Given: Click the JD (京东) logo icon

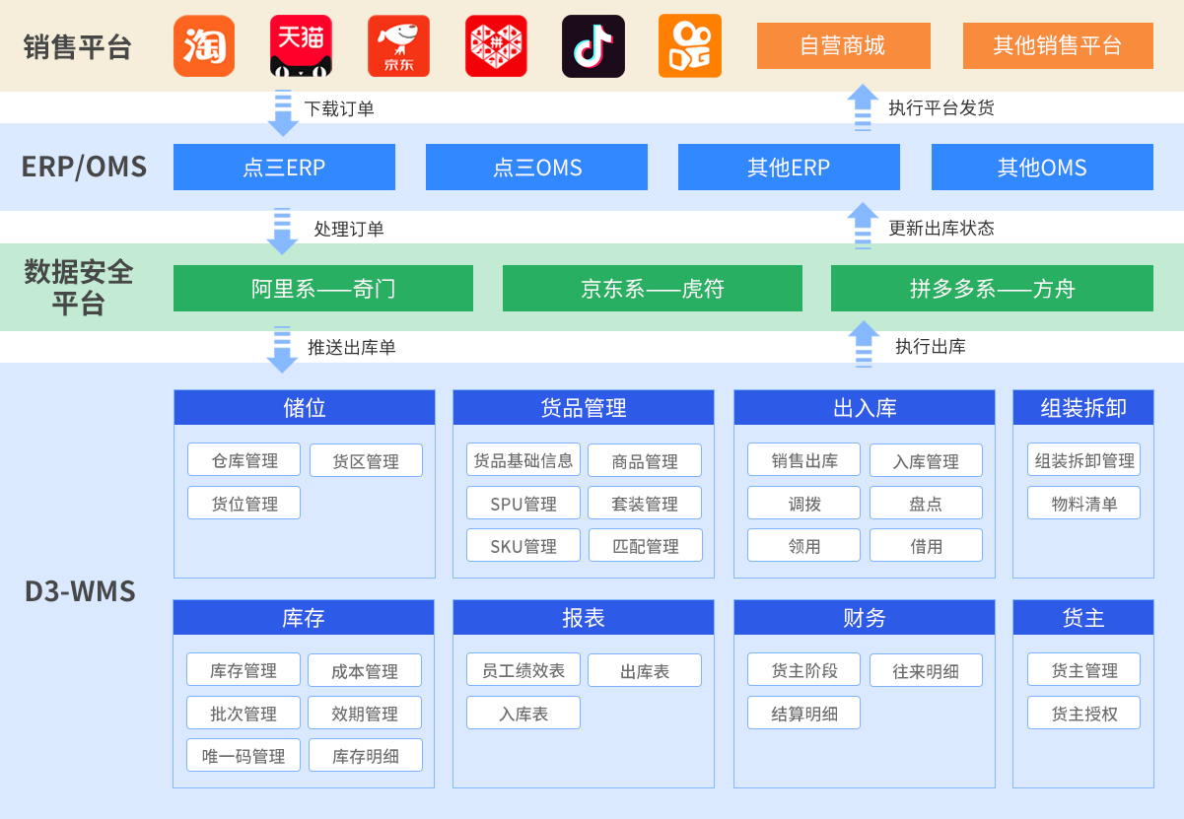Looking at the screenshot, I should pyautogui.click(x=398, y=46).
